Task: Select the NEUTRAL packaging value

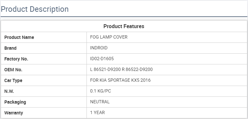Action: pyautogui.click(x=100, y=102)
